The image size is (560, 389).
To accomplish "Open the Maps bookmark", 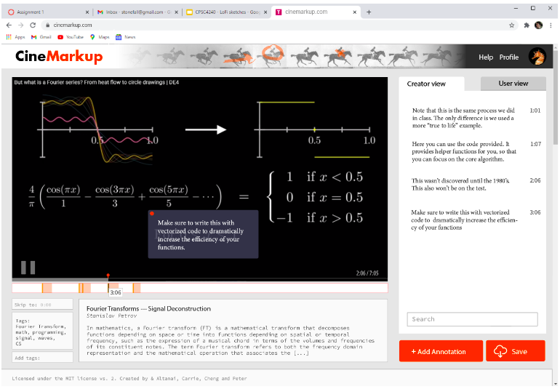I will click(100, 37).
